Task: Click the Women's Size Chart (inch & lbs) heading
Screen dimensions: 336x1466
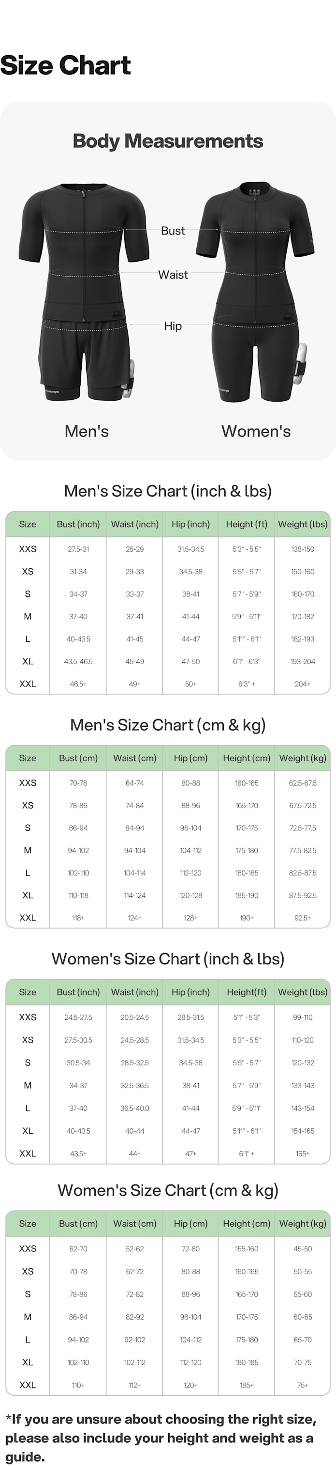Action: click(x=168, y=959)
